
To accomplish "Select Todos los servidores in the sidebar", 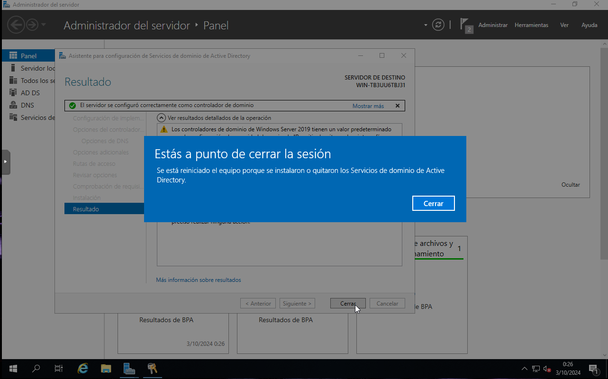I will (28, 81).
